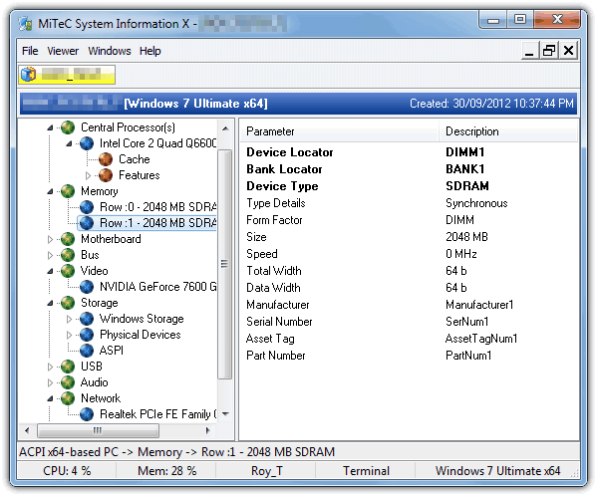Click the Video globe icon
Screen dimensions: 597x495
pos(68,271)
